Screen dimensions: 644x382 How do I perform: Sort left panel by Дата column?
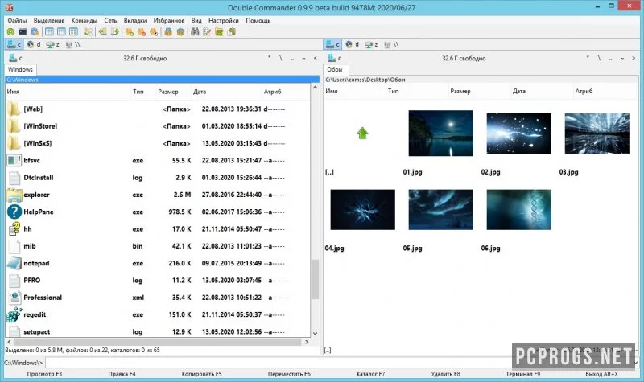(x=200, y=92)
